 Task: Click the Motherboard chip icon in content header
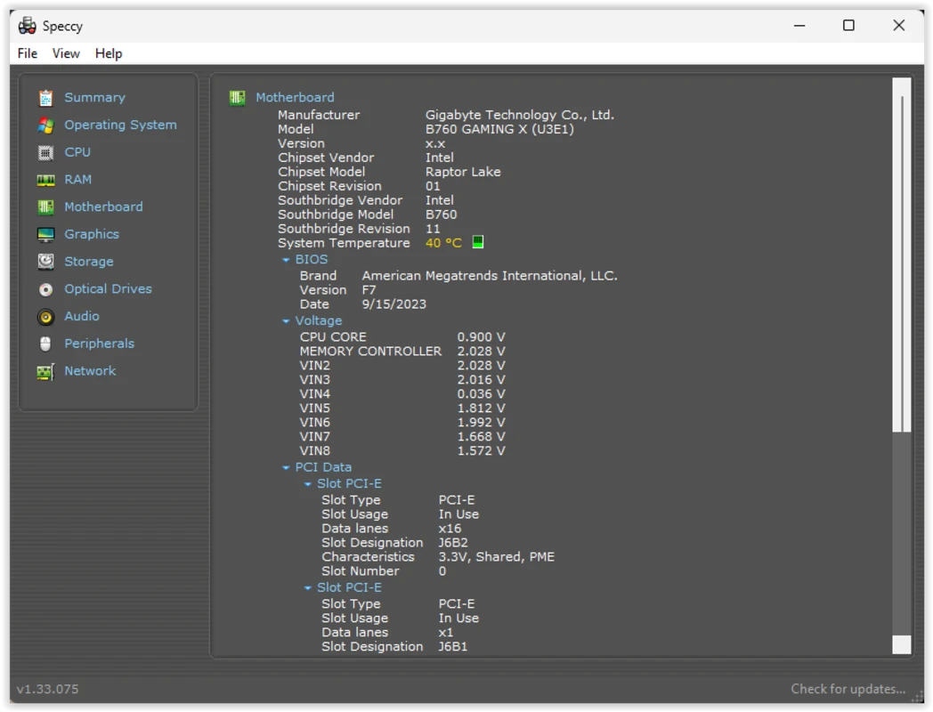[236, 97]
